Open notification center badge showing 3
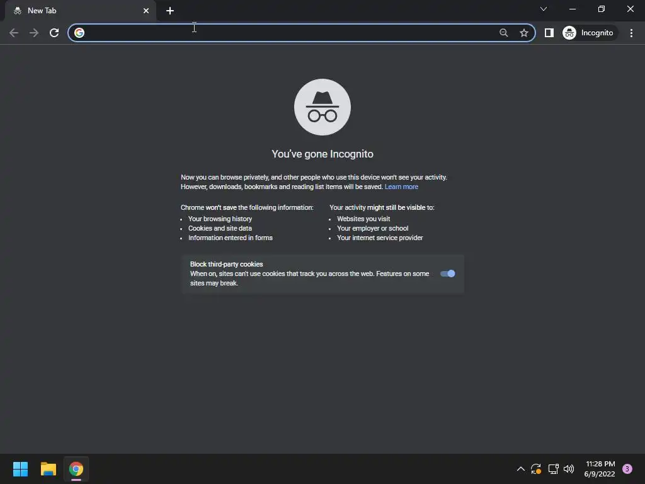The height and width of the screenshot is (484, 645). (627, 469)
